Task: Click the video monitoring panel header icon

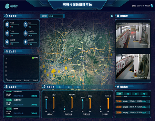Action: (118, 16)
